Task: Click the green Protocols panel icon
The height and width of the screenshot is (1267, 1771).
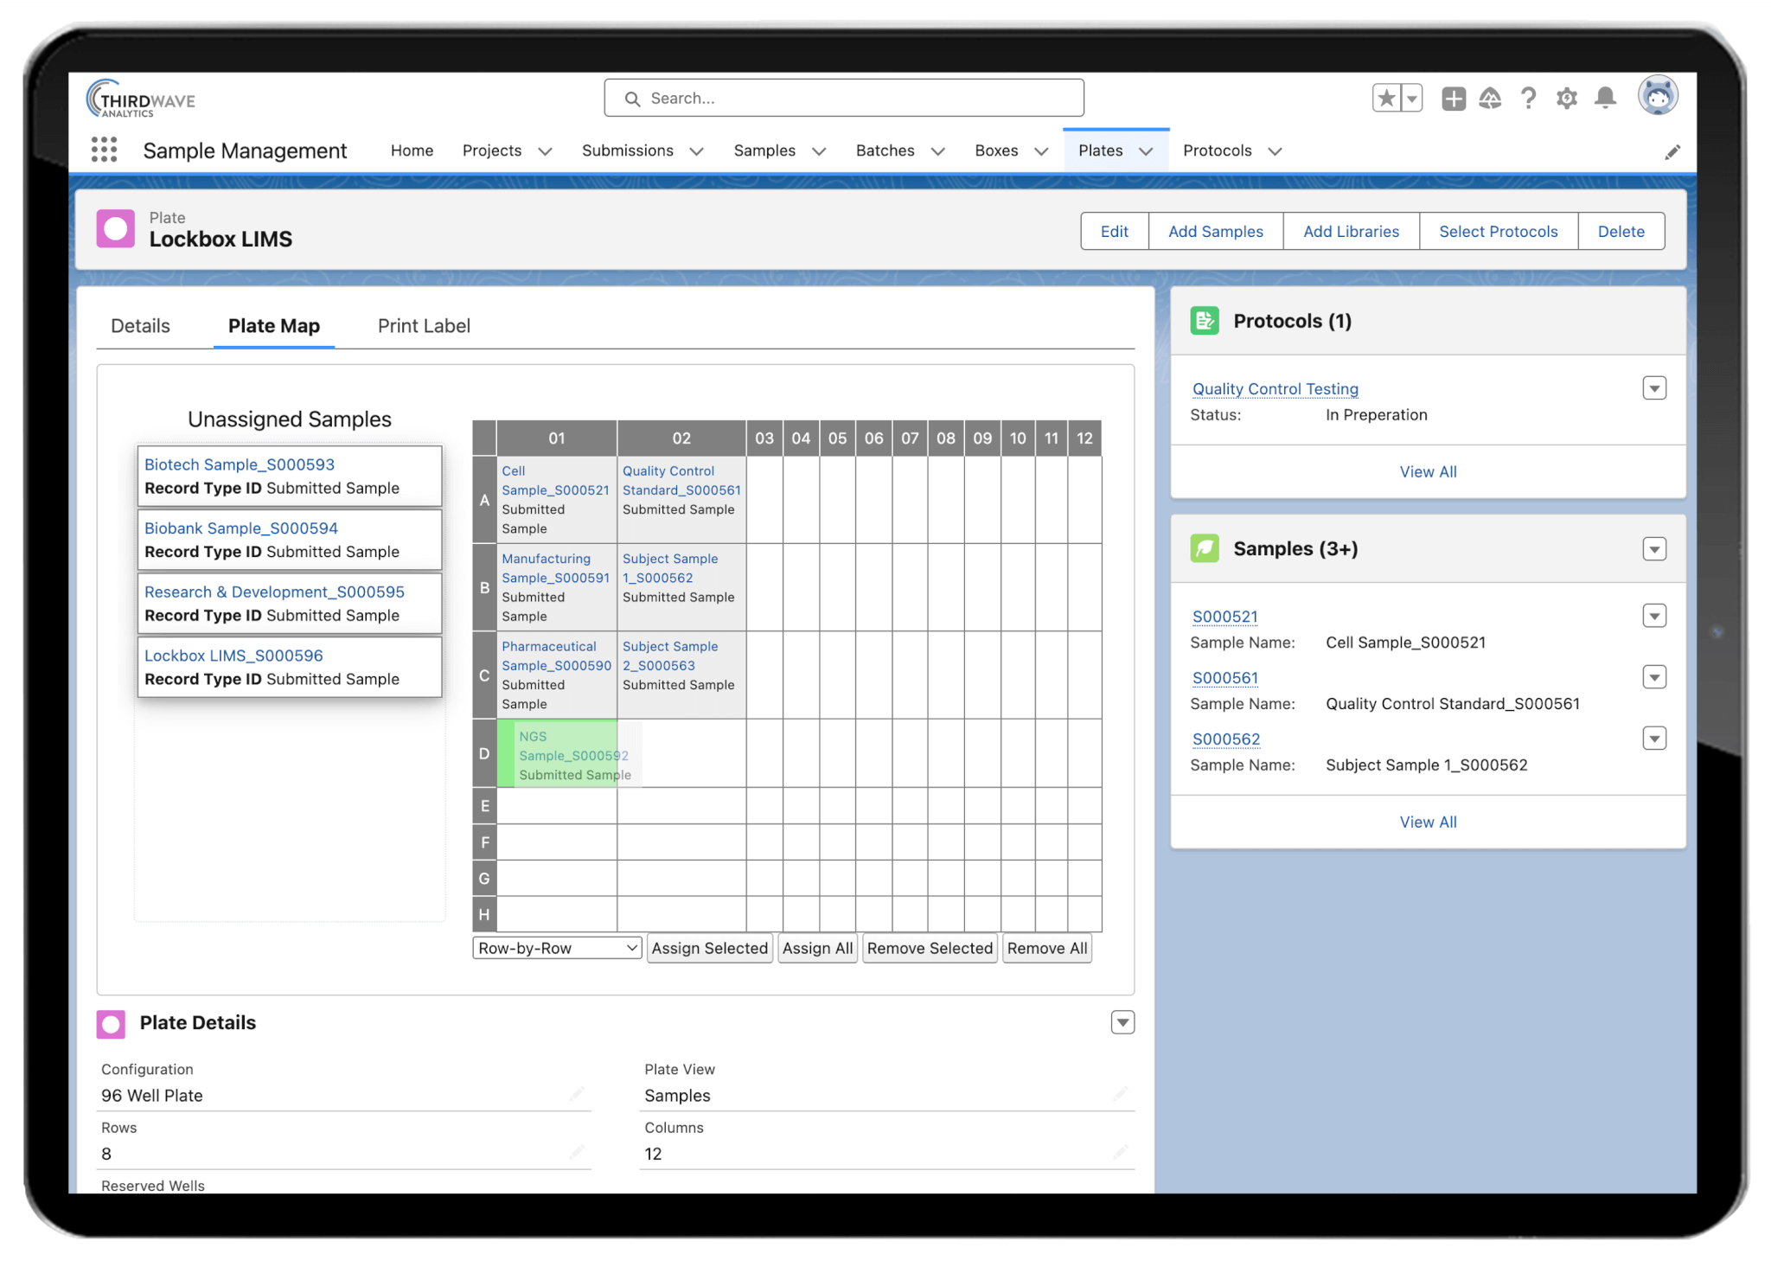Action: pyautogui.click(x=1205, y=321)
